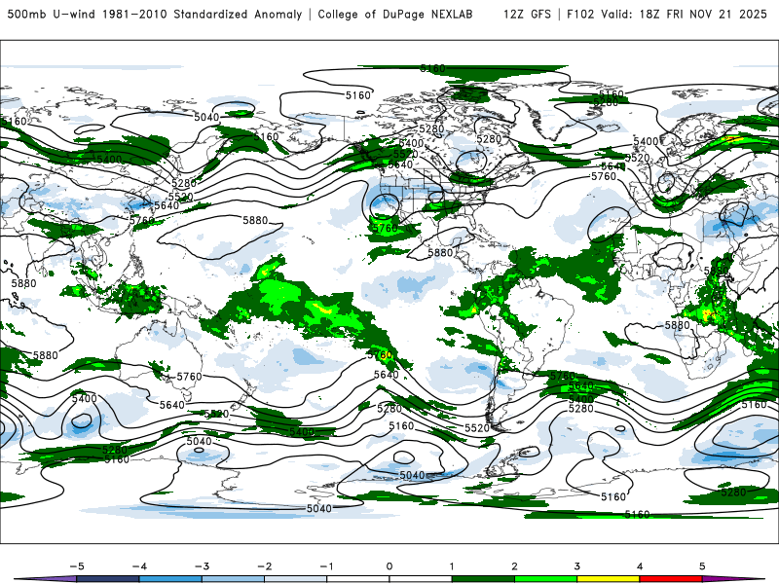Click the '0' colorbar tick label

(389, 566)
